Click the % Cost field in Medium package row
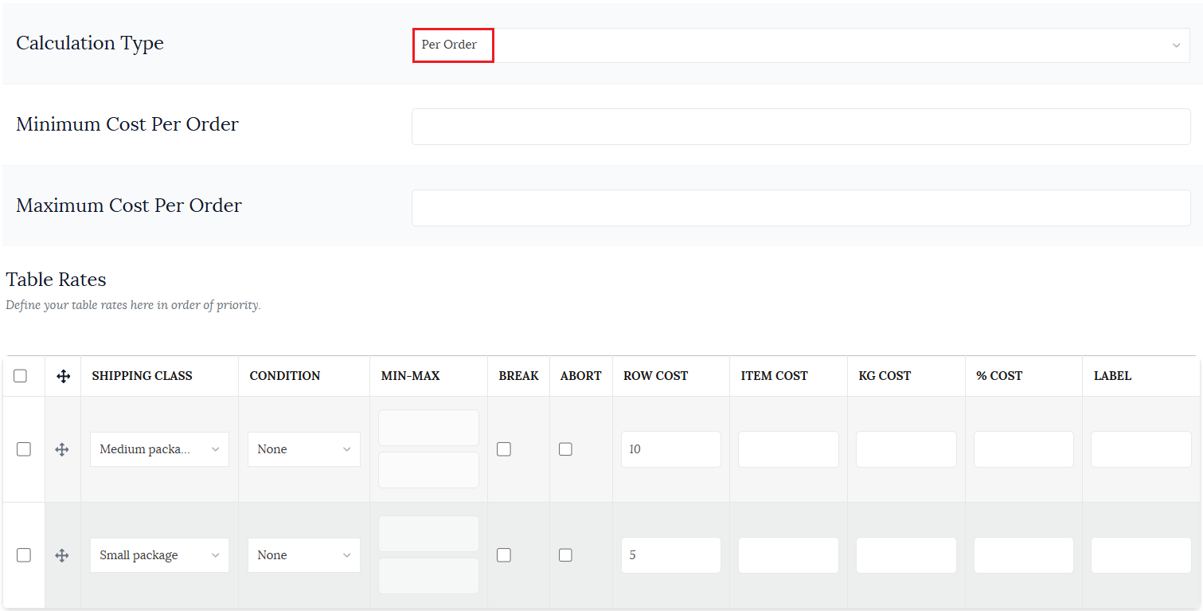 (x=1024, y=449)
